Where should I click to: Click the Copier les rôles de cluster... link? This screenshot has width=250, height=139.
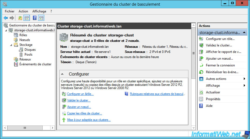[85, 113]
